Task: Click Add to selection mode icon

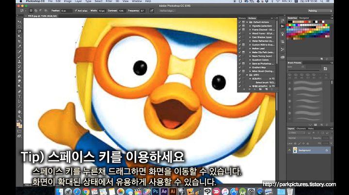Action: [35, 11]
